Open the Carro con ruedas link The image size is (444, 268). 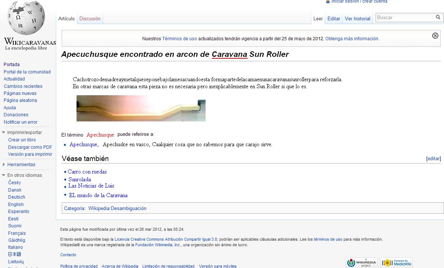tap(87, 172)
